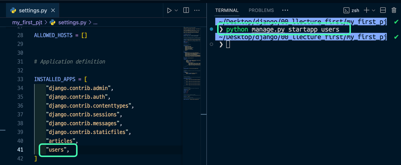Place cursor on ALLOWED_HOSTS line

pyautogui.click(x=60, y=35)
